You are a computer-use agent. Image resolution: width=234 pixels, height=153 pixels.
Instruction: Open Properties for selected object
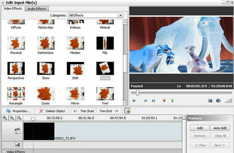[18, 111]
